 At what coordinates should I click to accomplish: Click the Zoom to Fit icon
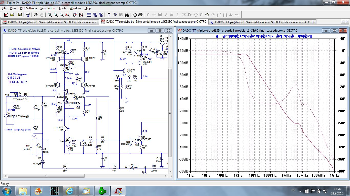(x=67, y=15)
